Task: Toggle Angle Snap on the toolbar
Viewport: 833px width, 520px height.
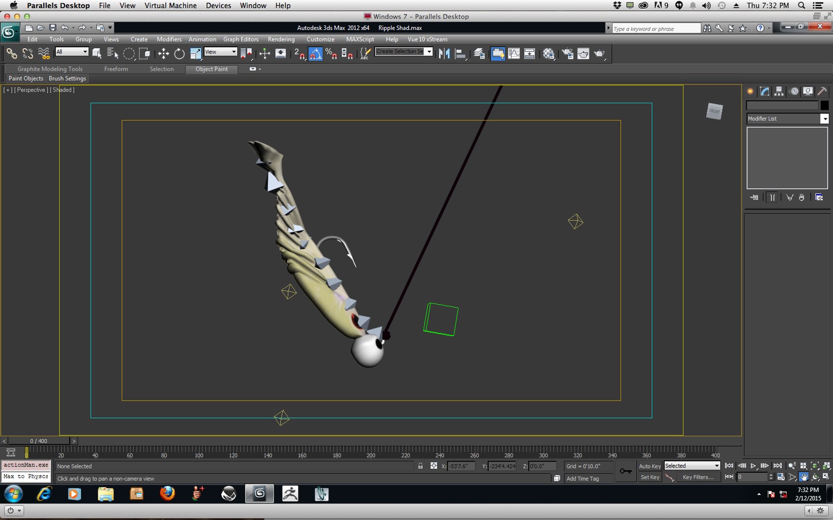Action: 315,53
